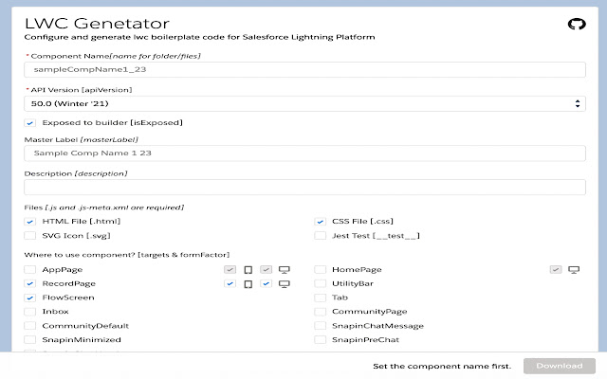Check the HomePage target
Viewport: 607px width, 379px height.
coord(320,269)
